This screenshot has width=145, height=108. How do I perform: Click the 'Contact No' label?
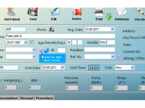[131, 52]
